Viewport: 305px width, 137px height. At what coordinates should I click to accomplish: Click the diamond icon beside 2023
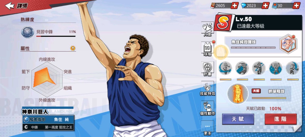pyautogui.click(x=244, y=6)
